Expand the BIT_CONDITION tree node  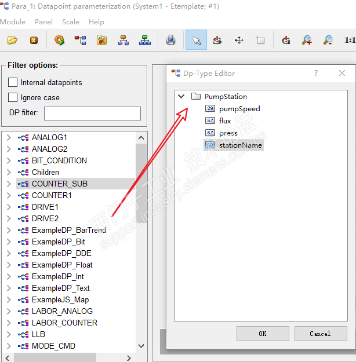pos(9,160)
